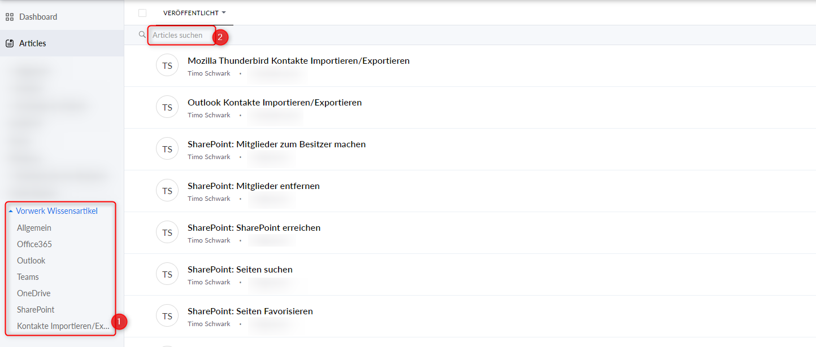Click TS avatar beside SharePoint: Seiten Favorisieren
Screen dimensions: 816x347
click(167, 316)
